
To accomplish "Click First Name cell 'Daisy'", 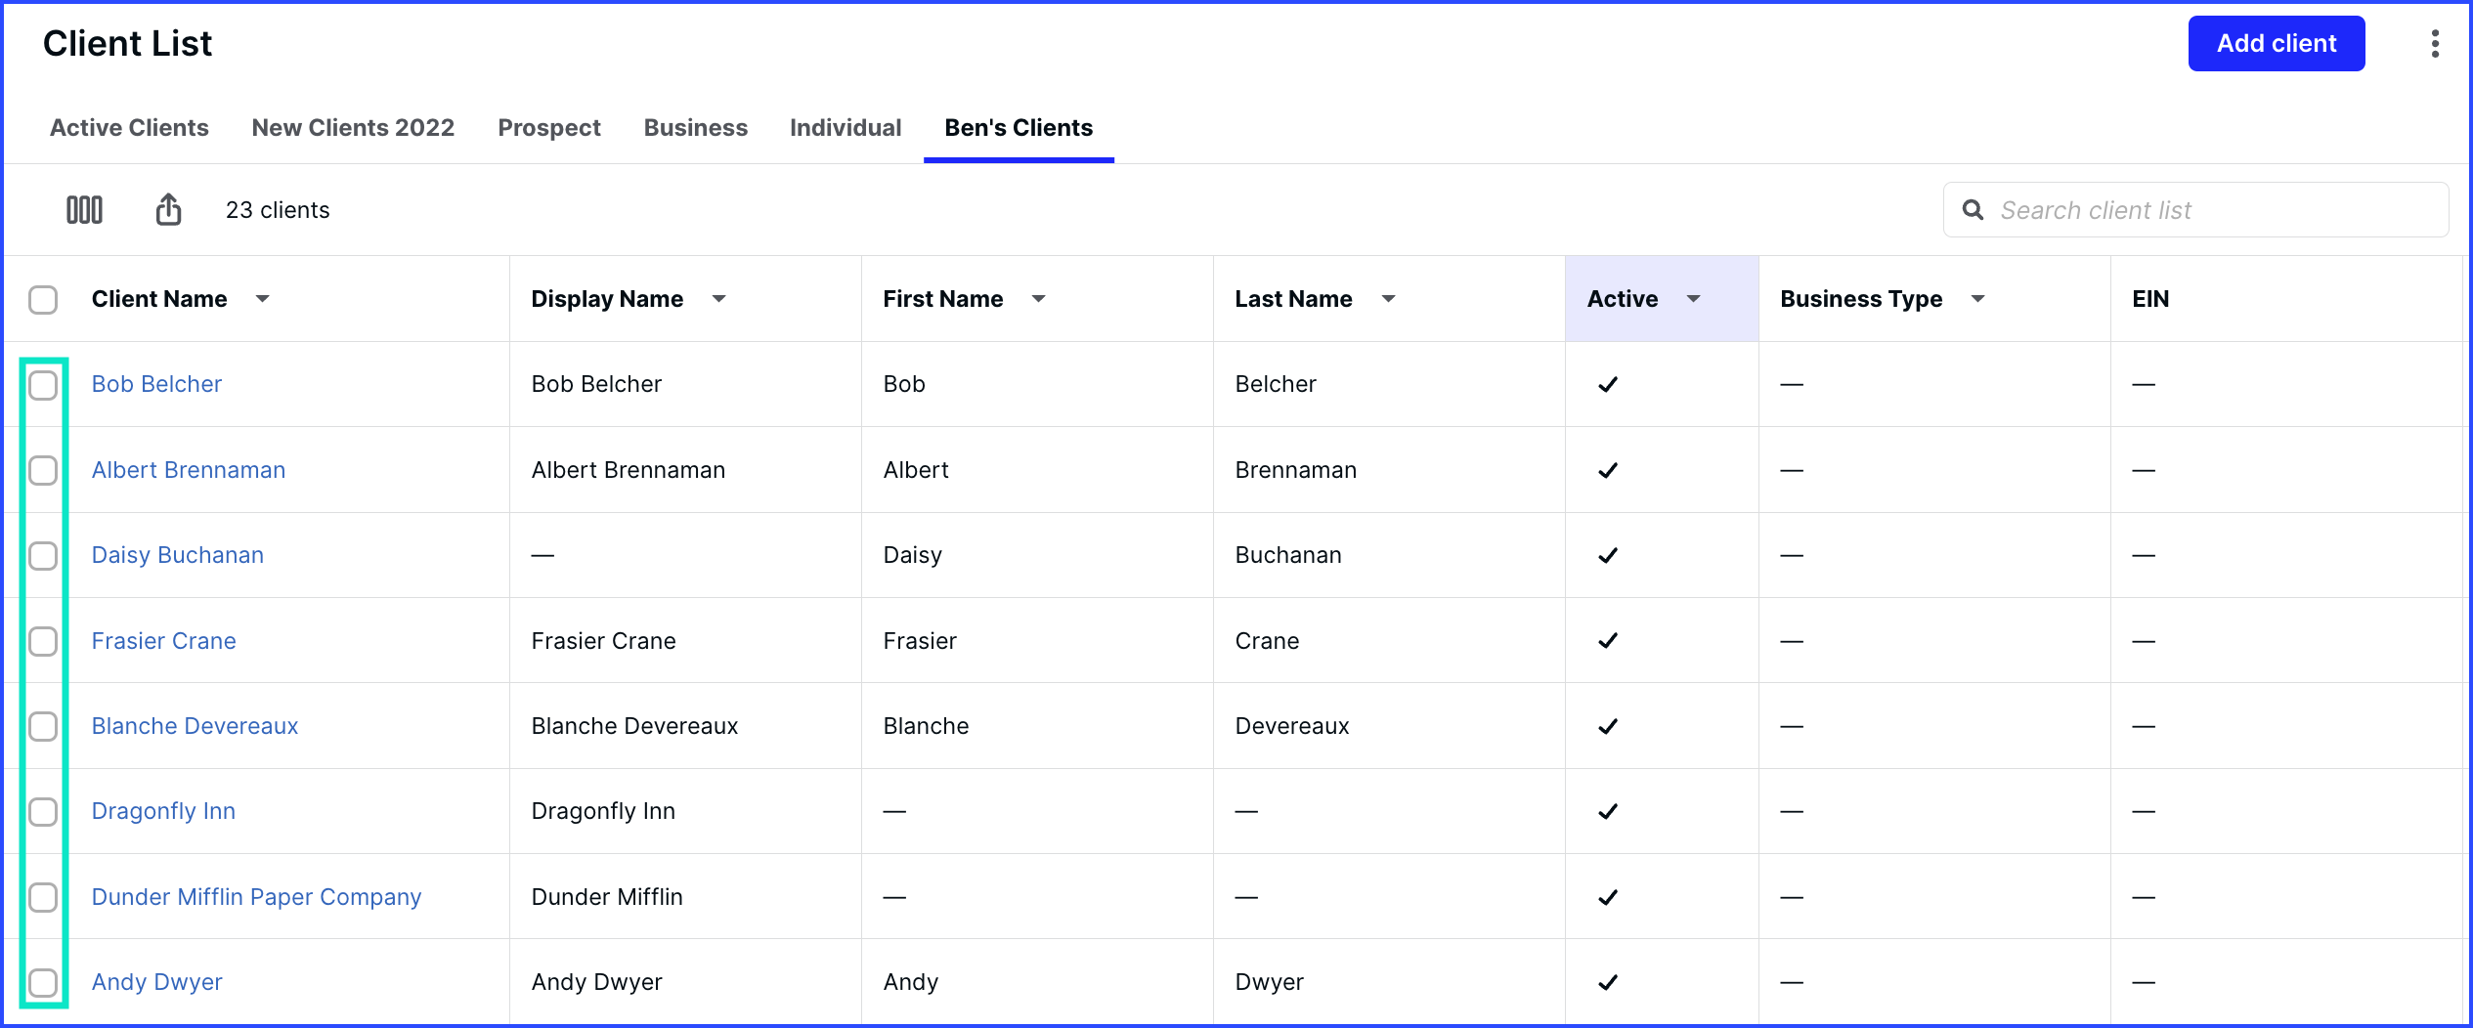I will (x=913, y=555).
